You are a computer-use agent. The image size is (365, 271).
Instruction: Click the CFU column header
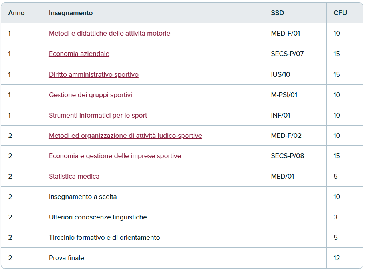(x=340, y=13)
